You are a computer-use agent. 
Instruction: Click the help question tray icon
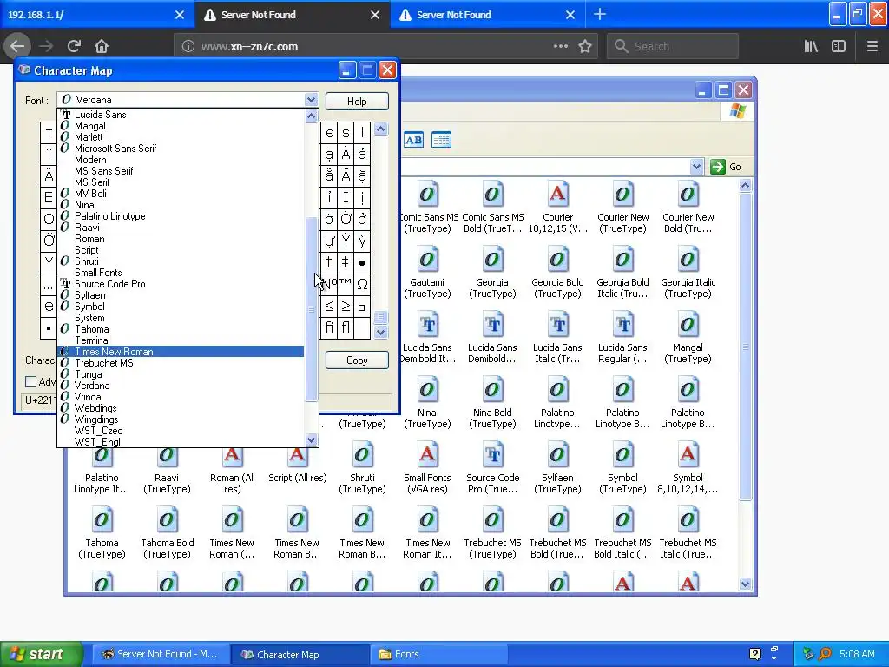tap(754, 654)
